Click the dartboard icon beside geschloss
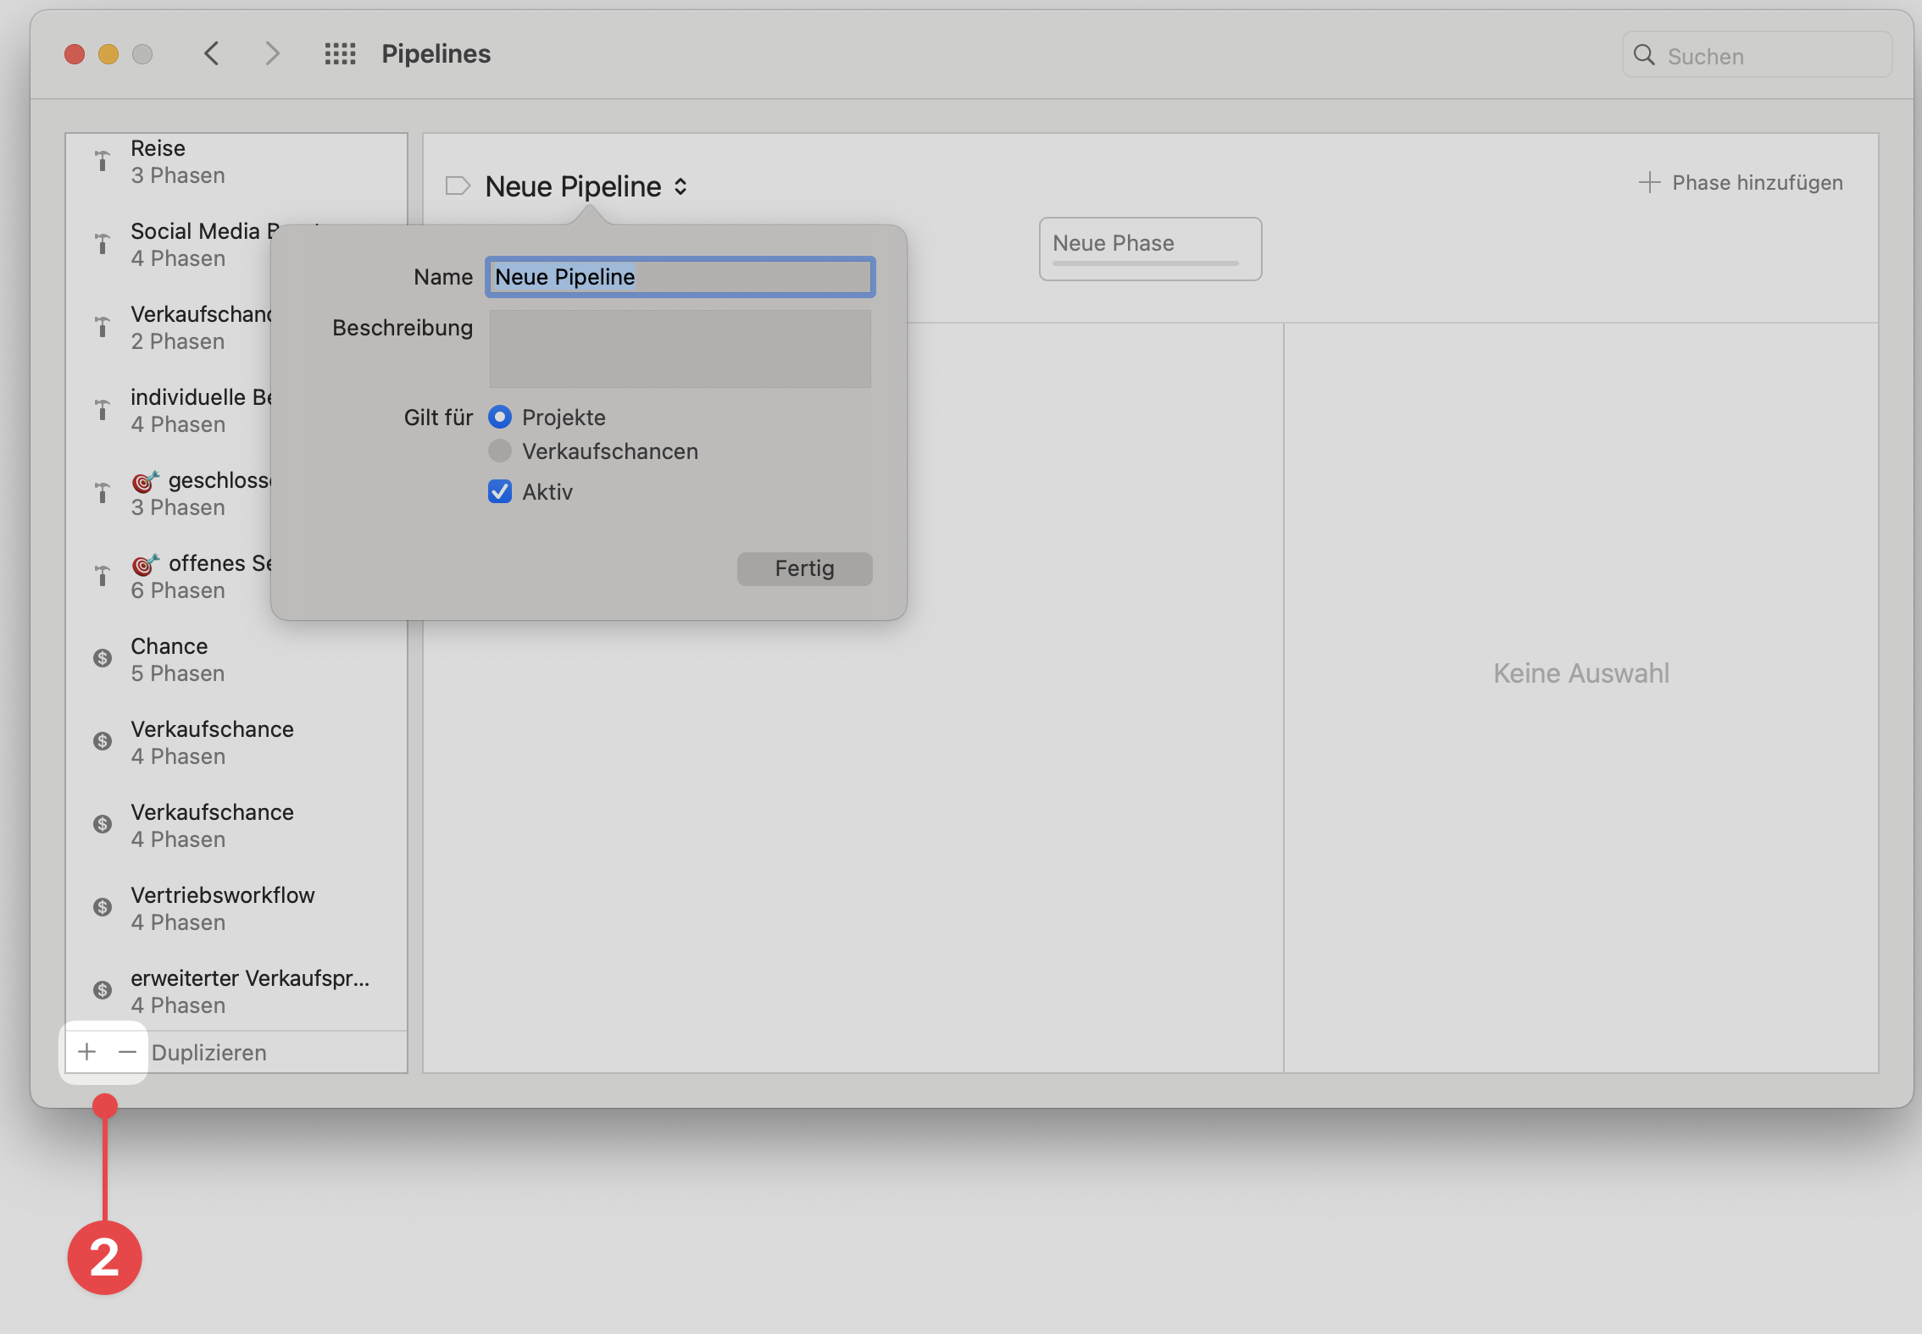The width and height of the screenshot is (1922, 1334). click(145, 481)
